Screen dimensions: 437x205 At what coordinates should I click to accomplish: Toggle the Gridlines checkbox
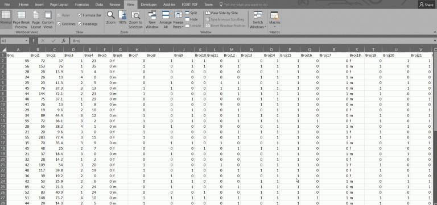click(59, 24)
